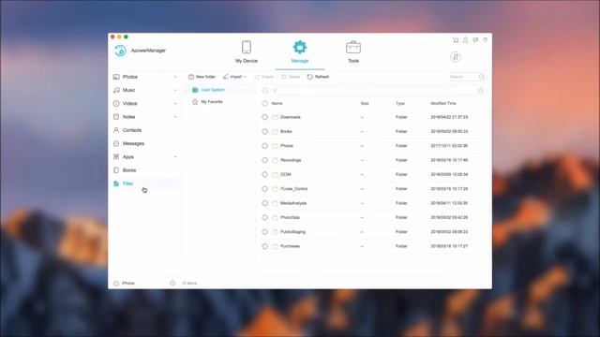Switch to the Manage tab
This screenshot has height=337, width=600.
coord(300,52)
